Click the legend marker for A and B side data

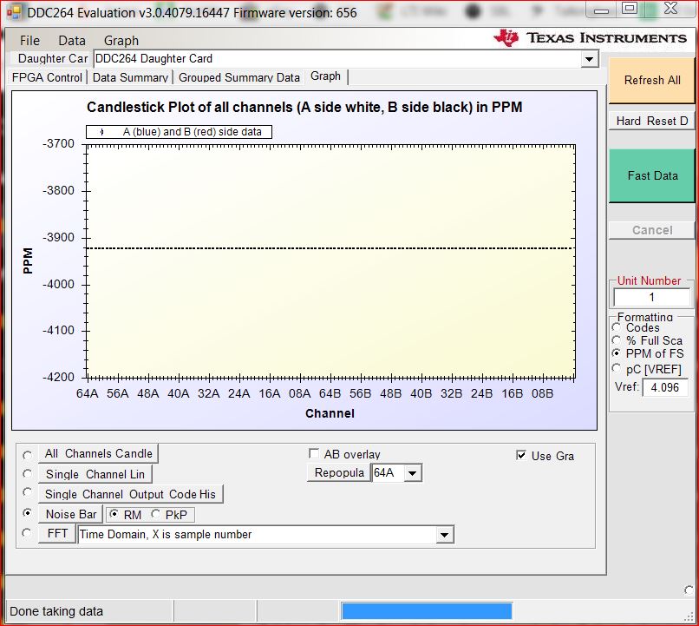point(102,132)
